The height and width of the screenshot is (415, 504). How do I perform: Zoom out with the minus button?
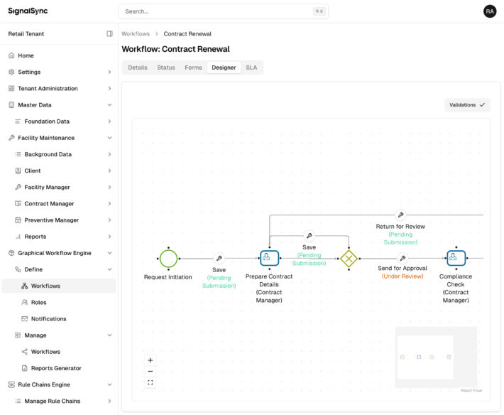pos(150,371)
